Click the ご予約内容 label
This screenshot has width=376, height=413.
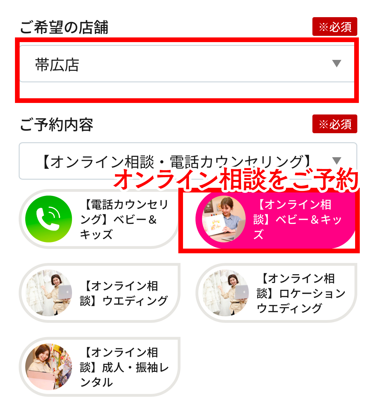pos(57,125)
